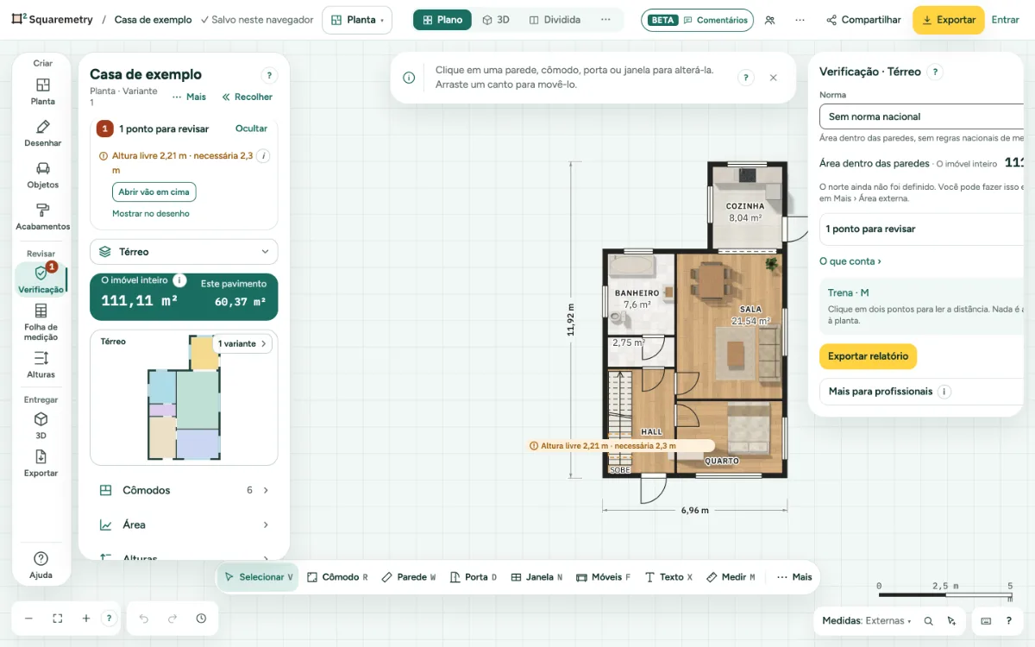Switch view to Dividida mode

point(555,20)
